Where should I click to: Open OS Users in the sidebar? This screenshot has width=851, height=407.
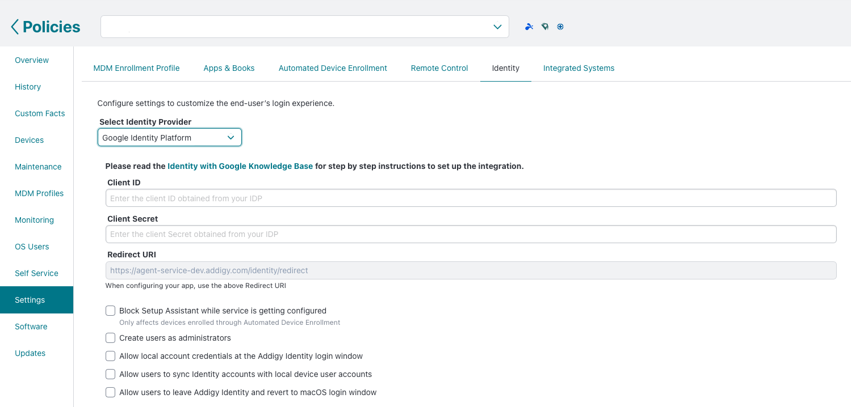coord(32,247)
